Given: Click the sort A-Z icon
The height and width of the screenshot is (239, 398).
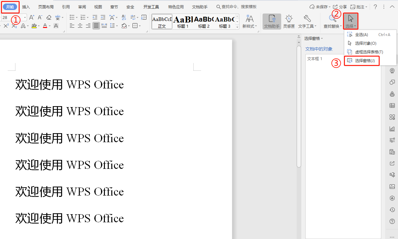Looking at the screenshot, I should pyautogui.click(x=123, y=17).
